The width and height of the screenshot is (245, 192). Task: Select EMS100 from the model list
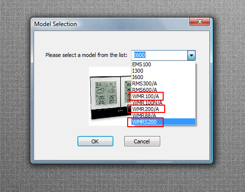(x=163, y=64)
